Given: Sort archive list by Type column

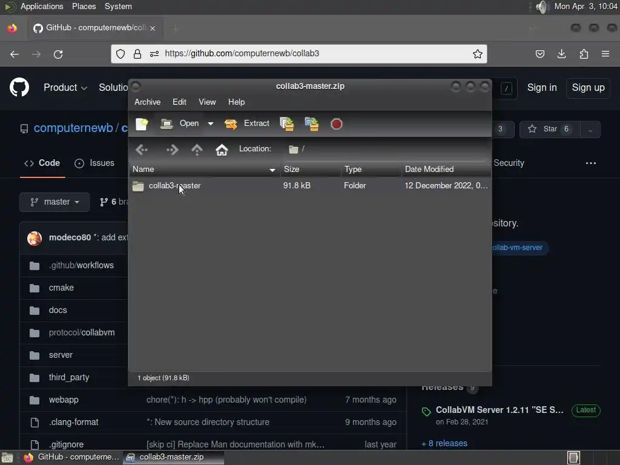Looking at the screenshot, I should pos(371,170).
